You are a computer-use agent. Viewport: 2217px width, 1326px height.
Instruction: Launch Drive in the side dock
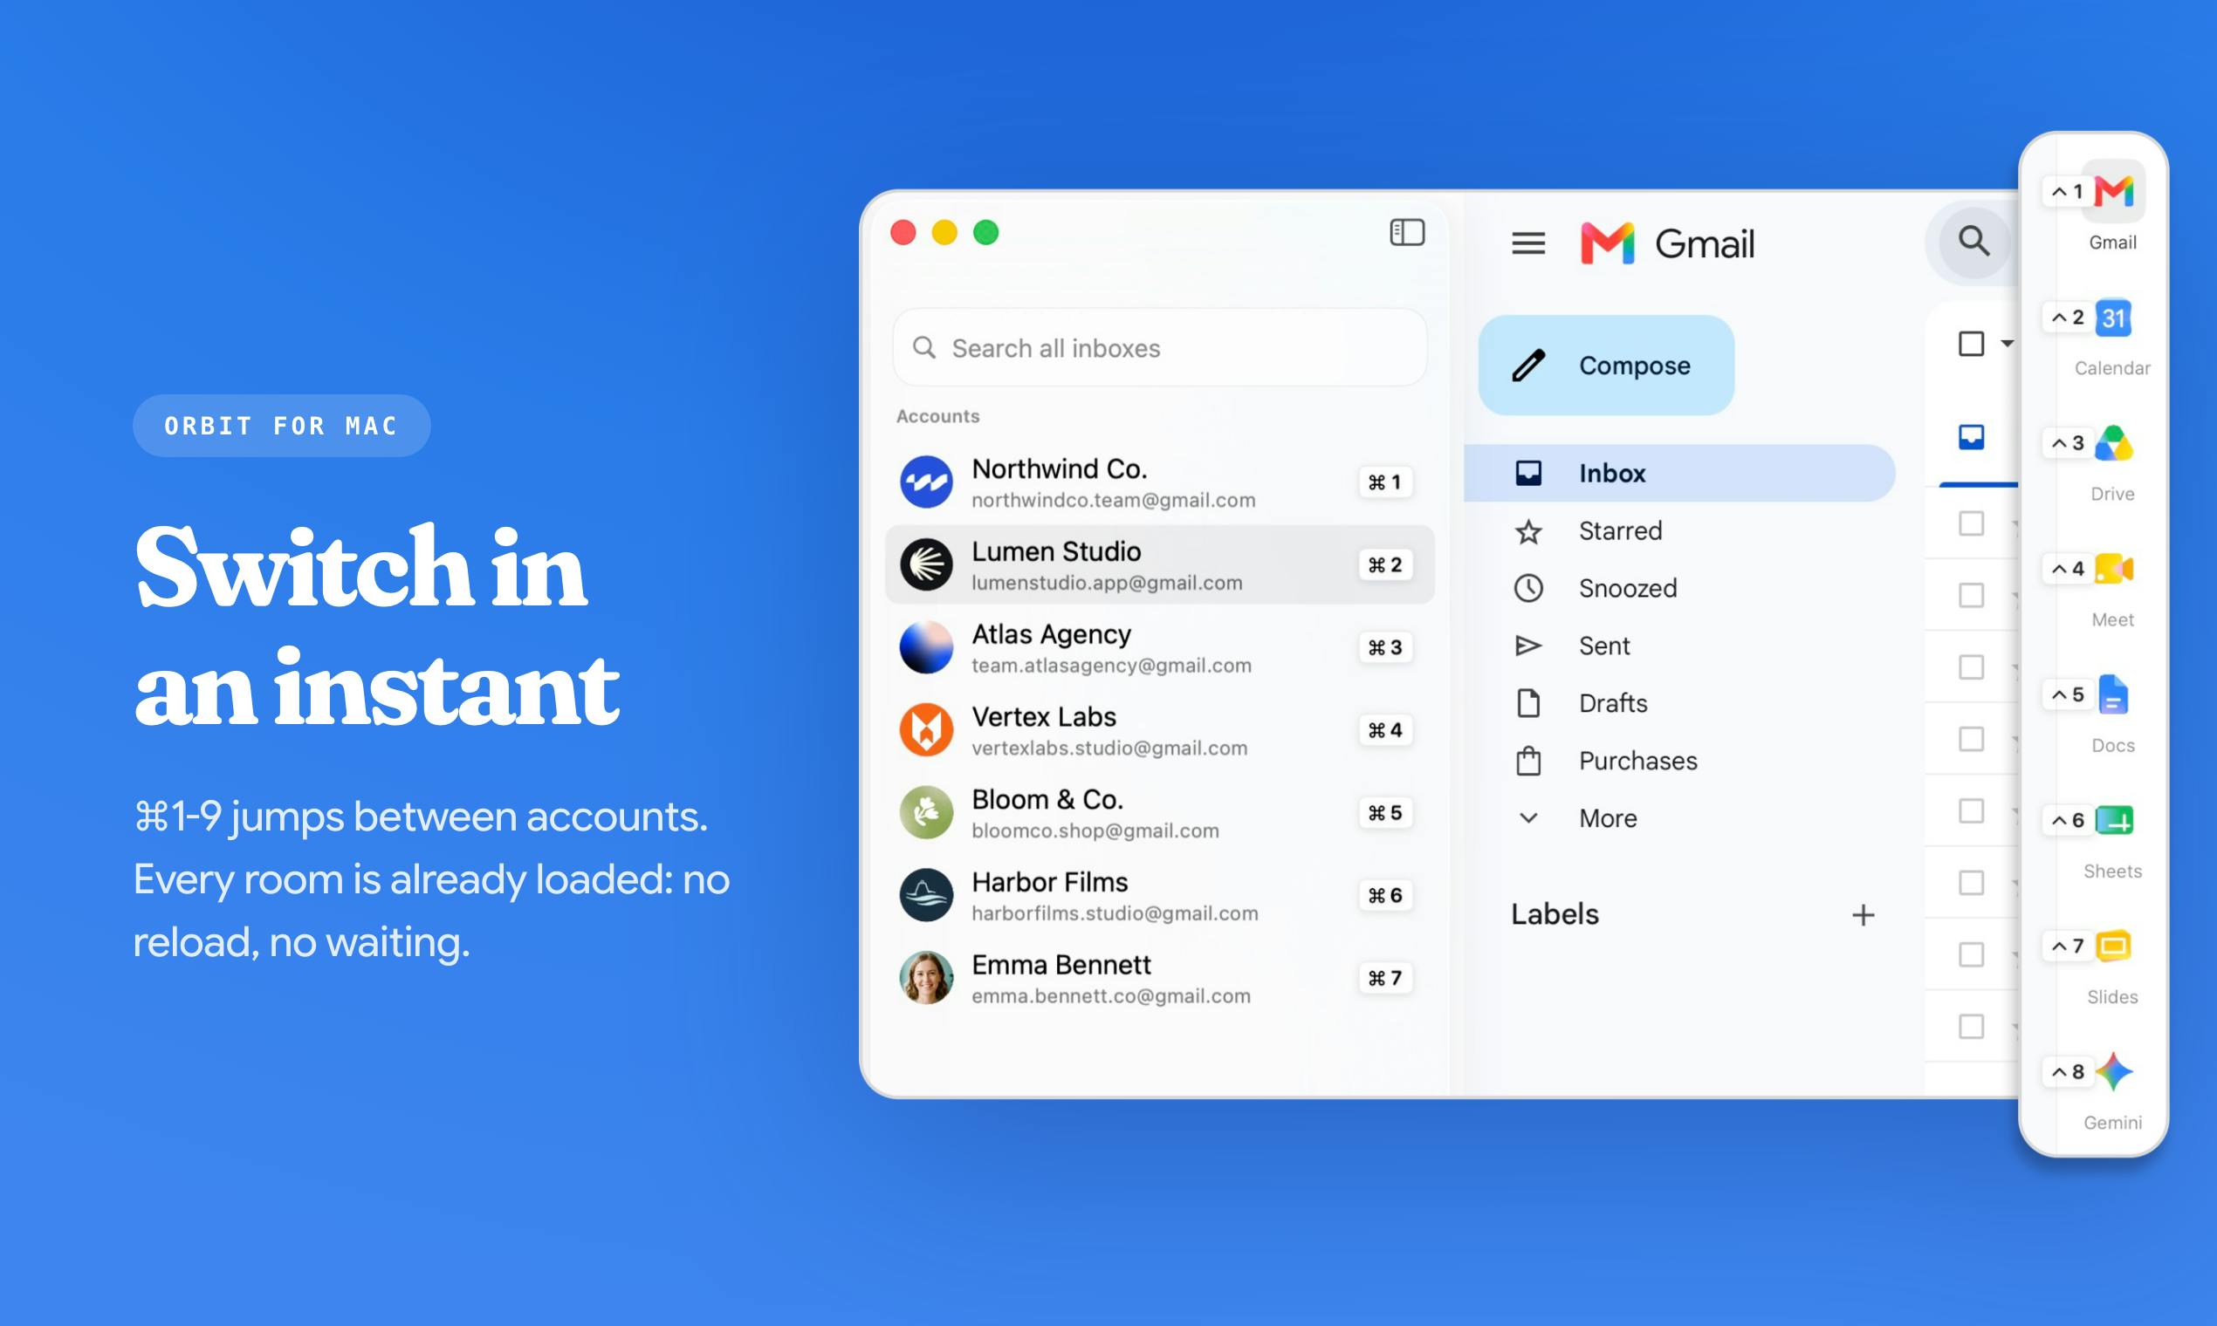point(2113,443)
